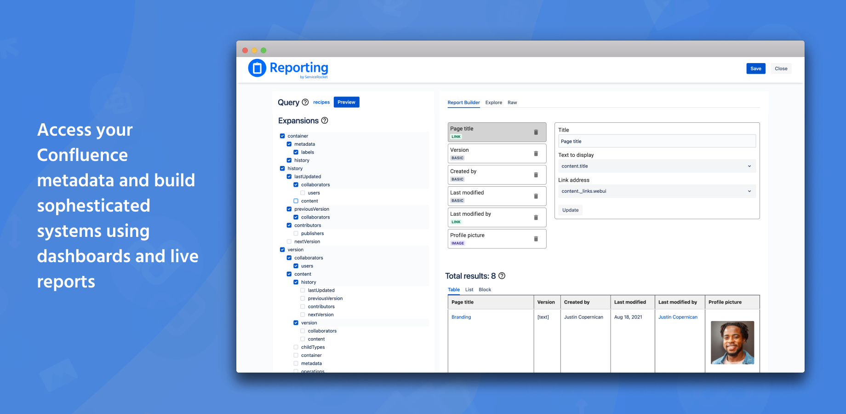Open the Text to display dropdown
The width and height of the screenshot is (846, 414).
tap(657, 166)
